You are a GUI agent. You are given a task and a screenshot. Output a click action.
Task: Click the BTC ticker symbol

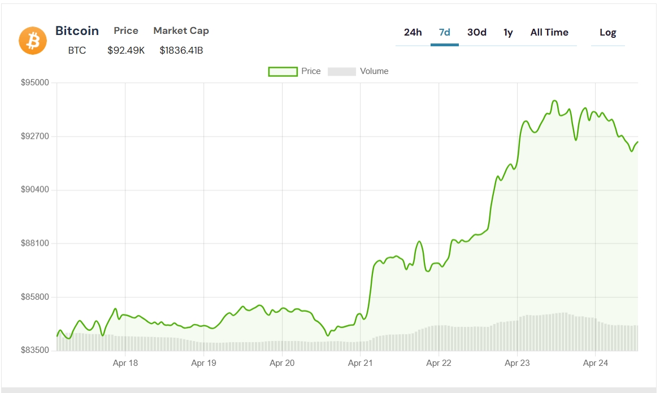coord(77,50)
